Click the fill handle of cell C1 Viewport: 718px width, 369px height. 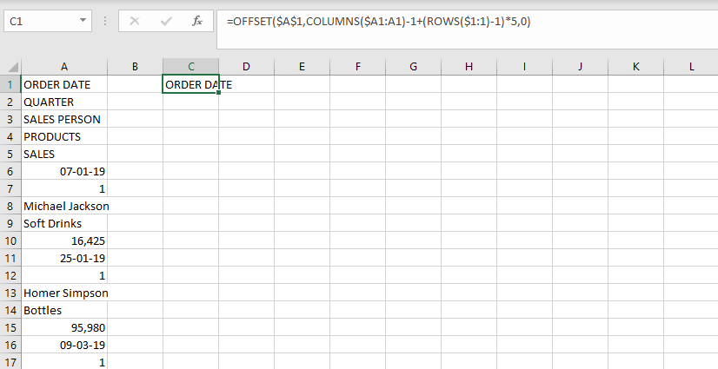pos(219,93)
